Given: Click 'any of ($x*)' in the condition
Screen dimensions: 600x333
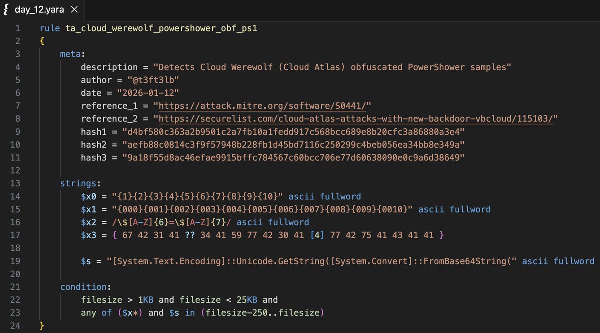Looking at the screenshot, I should click(x=113, y=313).
